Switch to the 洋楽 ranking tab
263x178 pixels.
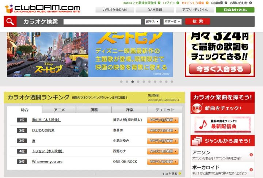tap(129, 110)
